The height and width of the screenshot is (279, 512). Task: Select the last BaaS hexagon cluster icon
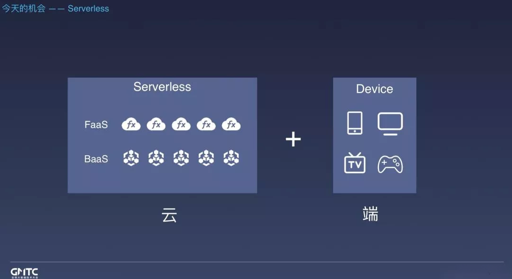(x=231, y=158)
